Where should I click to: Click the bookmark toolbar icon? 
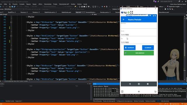(x=165, y=9)
